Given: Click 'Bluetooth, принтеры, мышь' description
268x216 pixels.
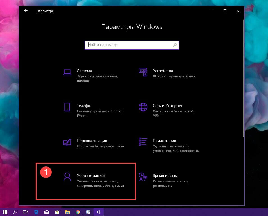Looking at the screenshot, I should click(174, 76).
